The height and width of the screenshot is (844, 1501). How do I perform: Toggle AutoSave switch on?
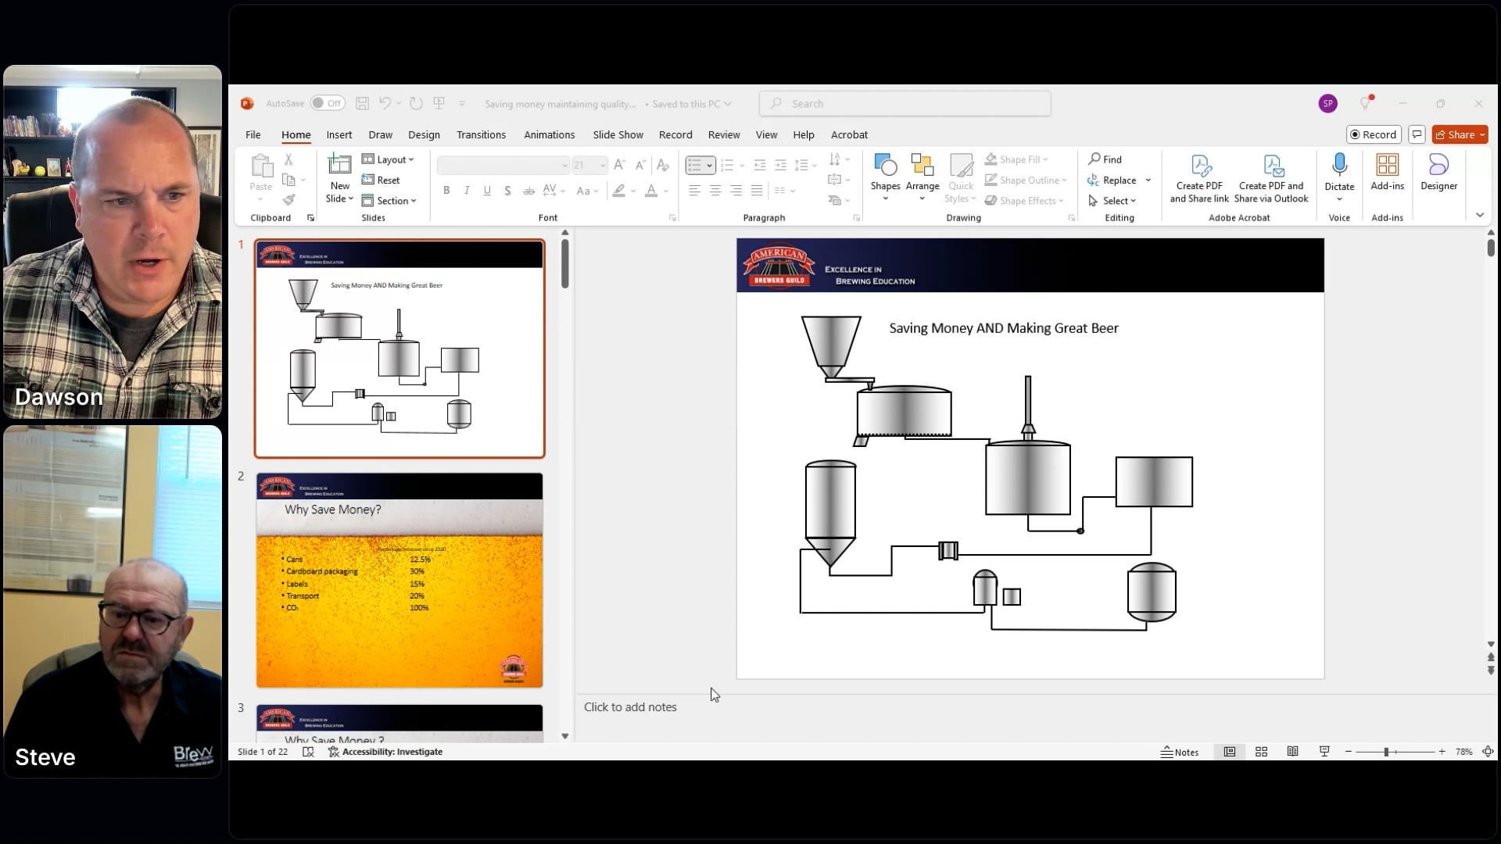click(x=327, y=103)
